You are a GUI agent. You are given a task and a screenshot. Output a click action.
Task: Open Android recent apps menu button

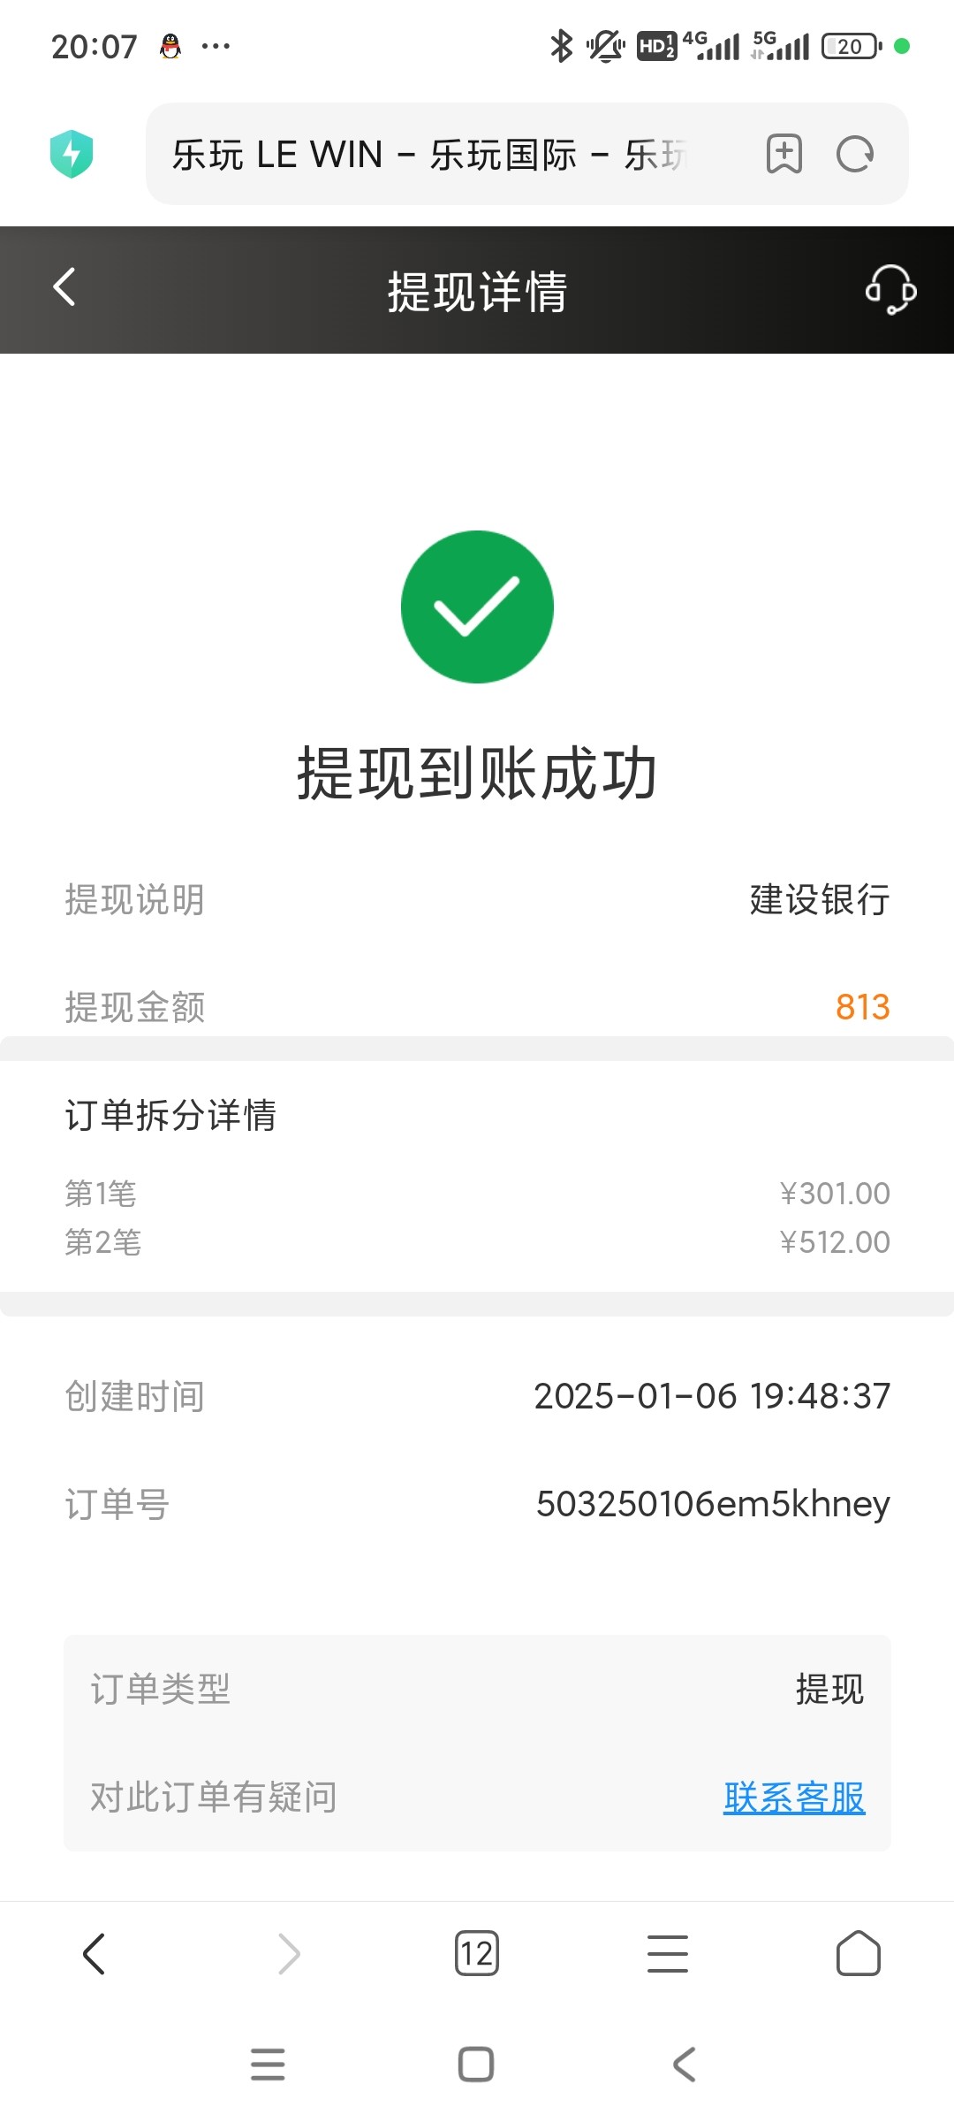click(268, 2065)
